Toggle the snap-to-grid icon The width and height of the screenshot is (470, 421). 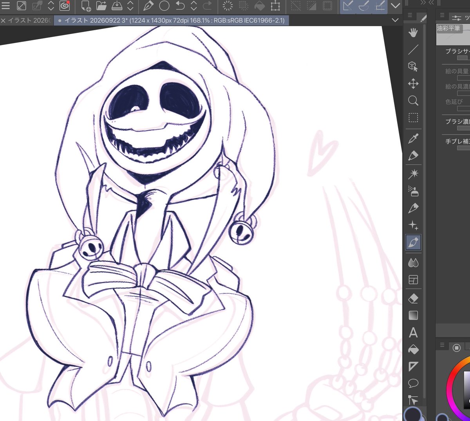[380, 6]
